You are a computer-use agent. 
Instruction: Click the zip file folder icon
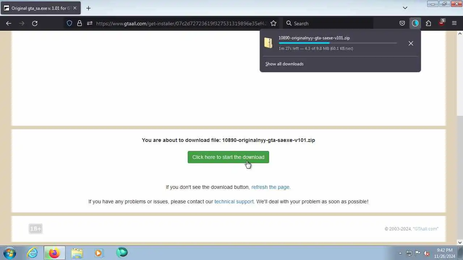point(268,43)
